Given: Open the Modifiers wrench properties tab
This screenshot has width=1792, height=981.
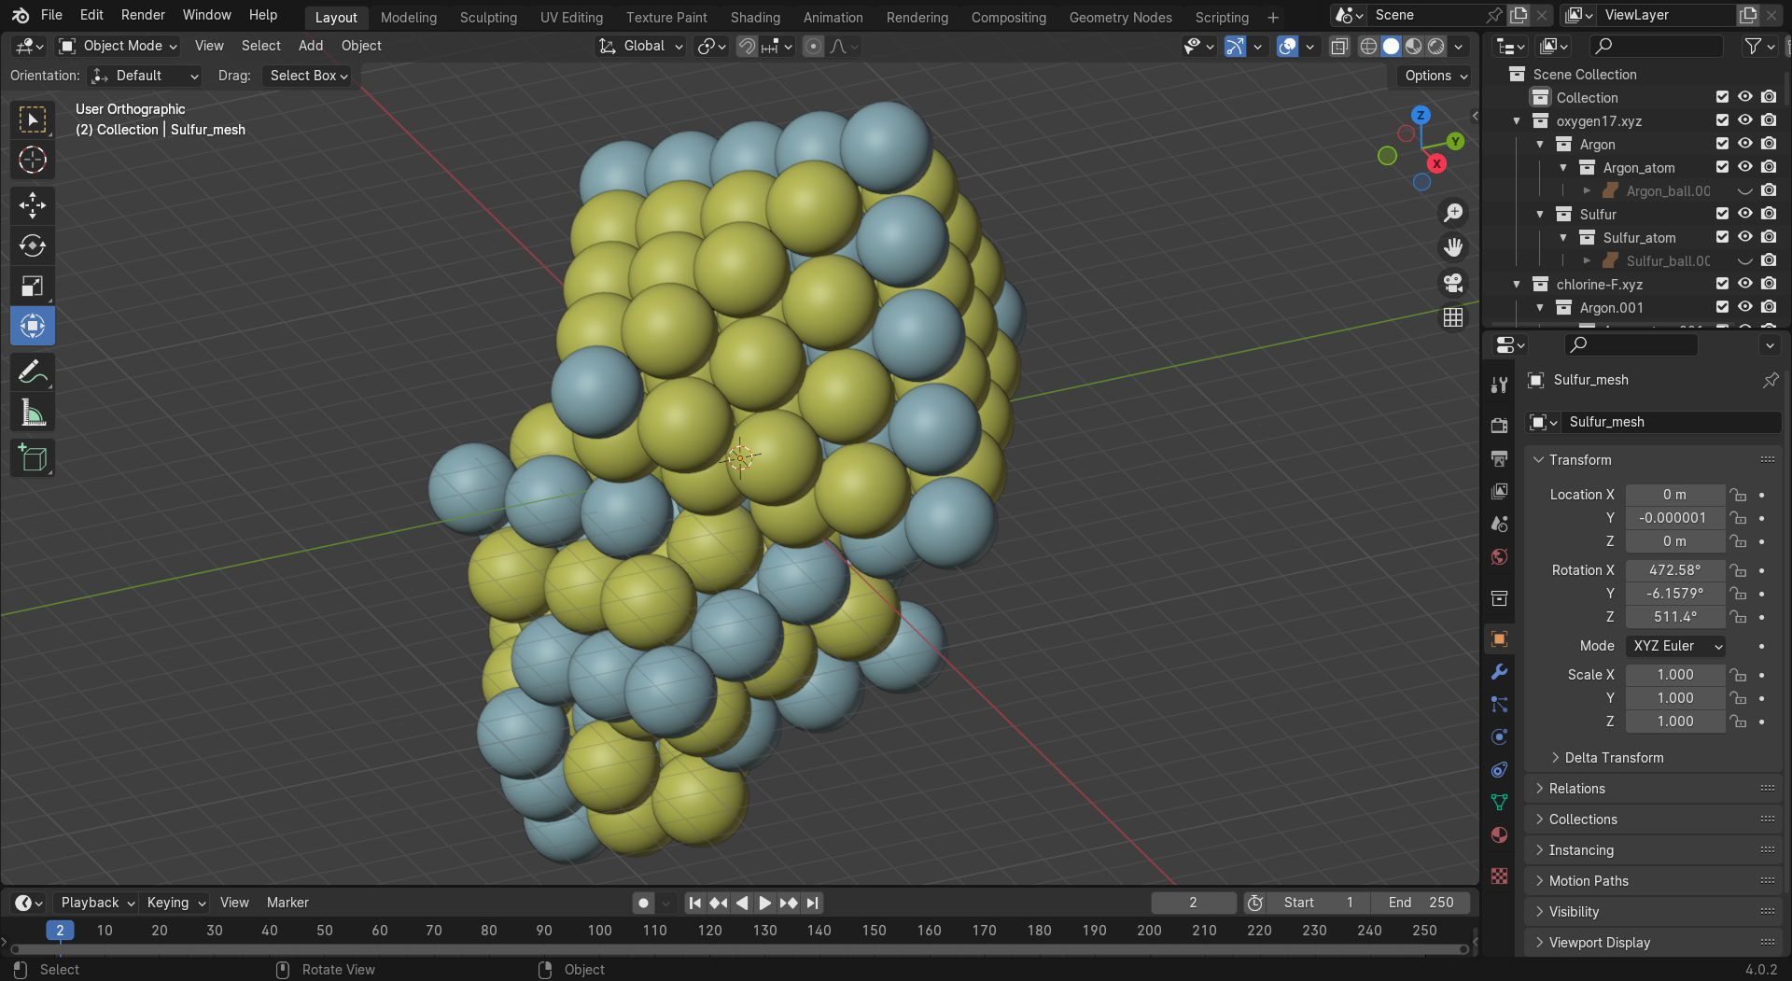Looking at the screenshot, I should [1499, 672].
